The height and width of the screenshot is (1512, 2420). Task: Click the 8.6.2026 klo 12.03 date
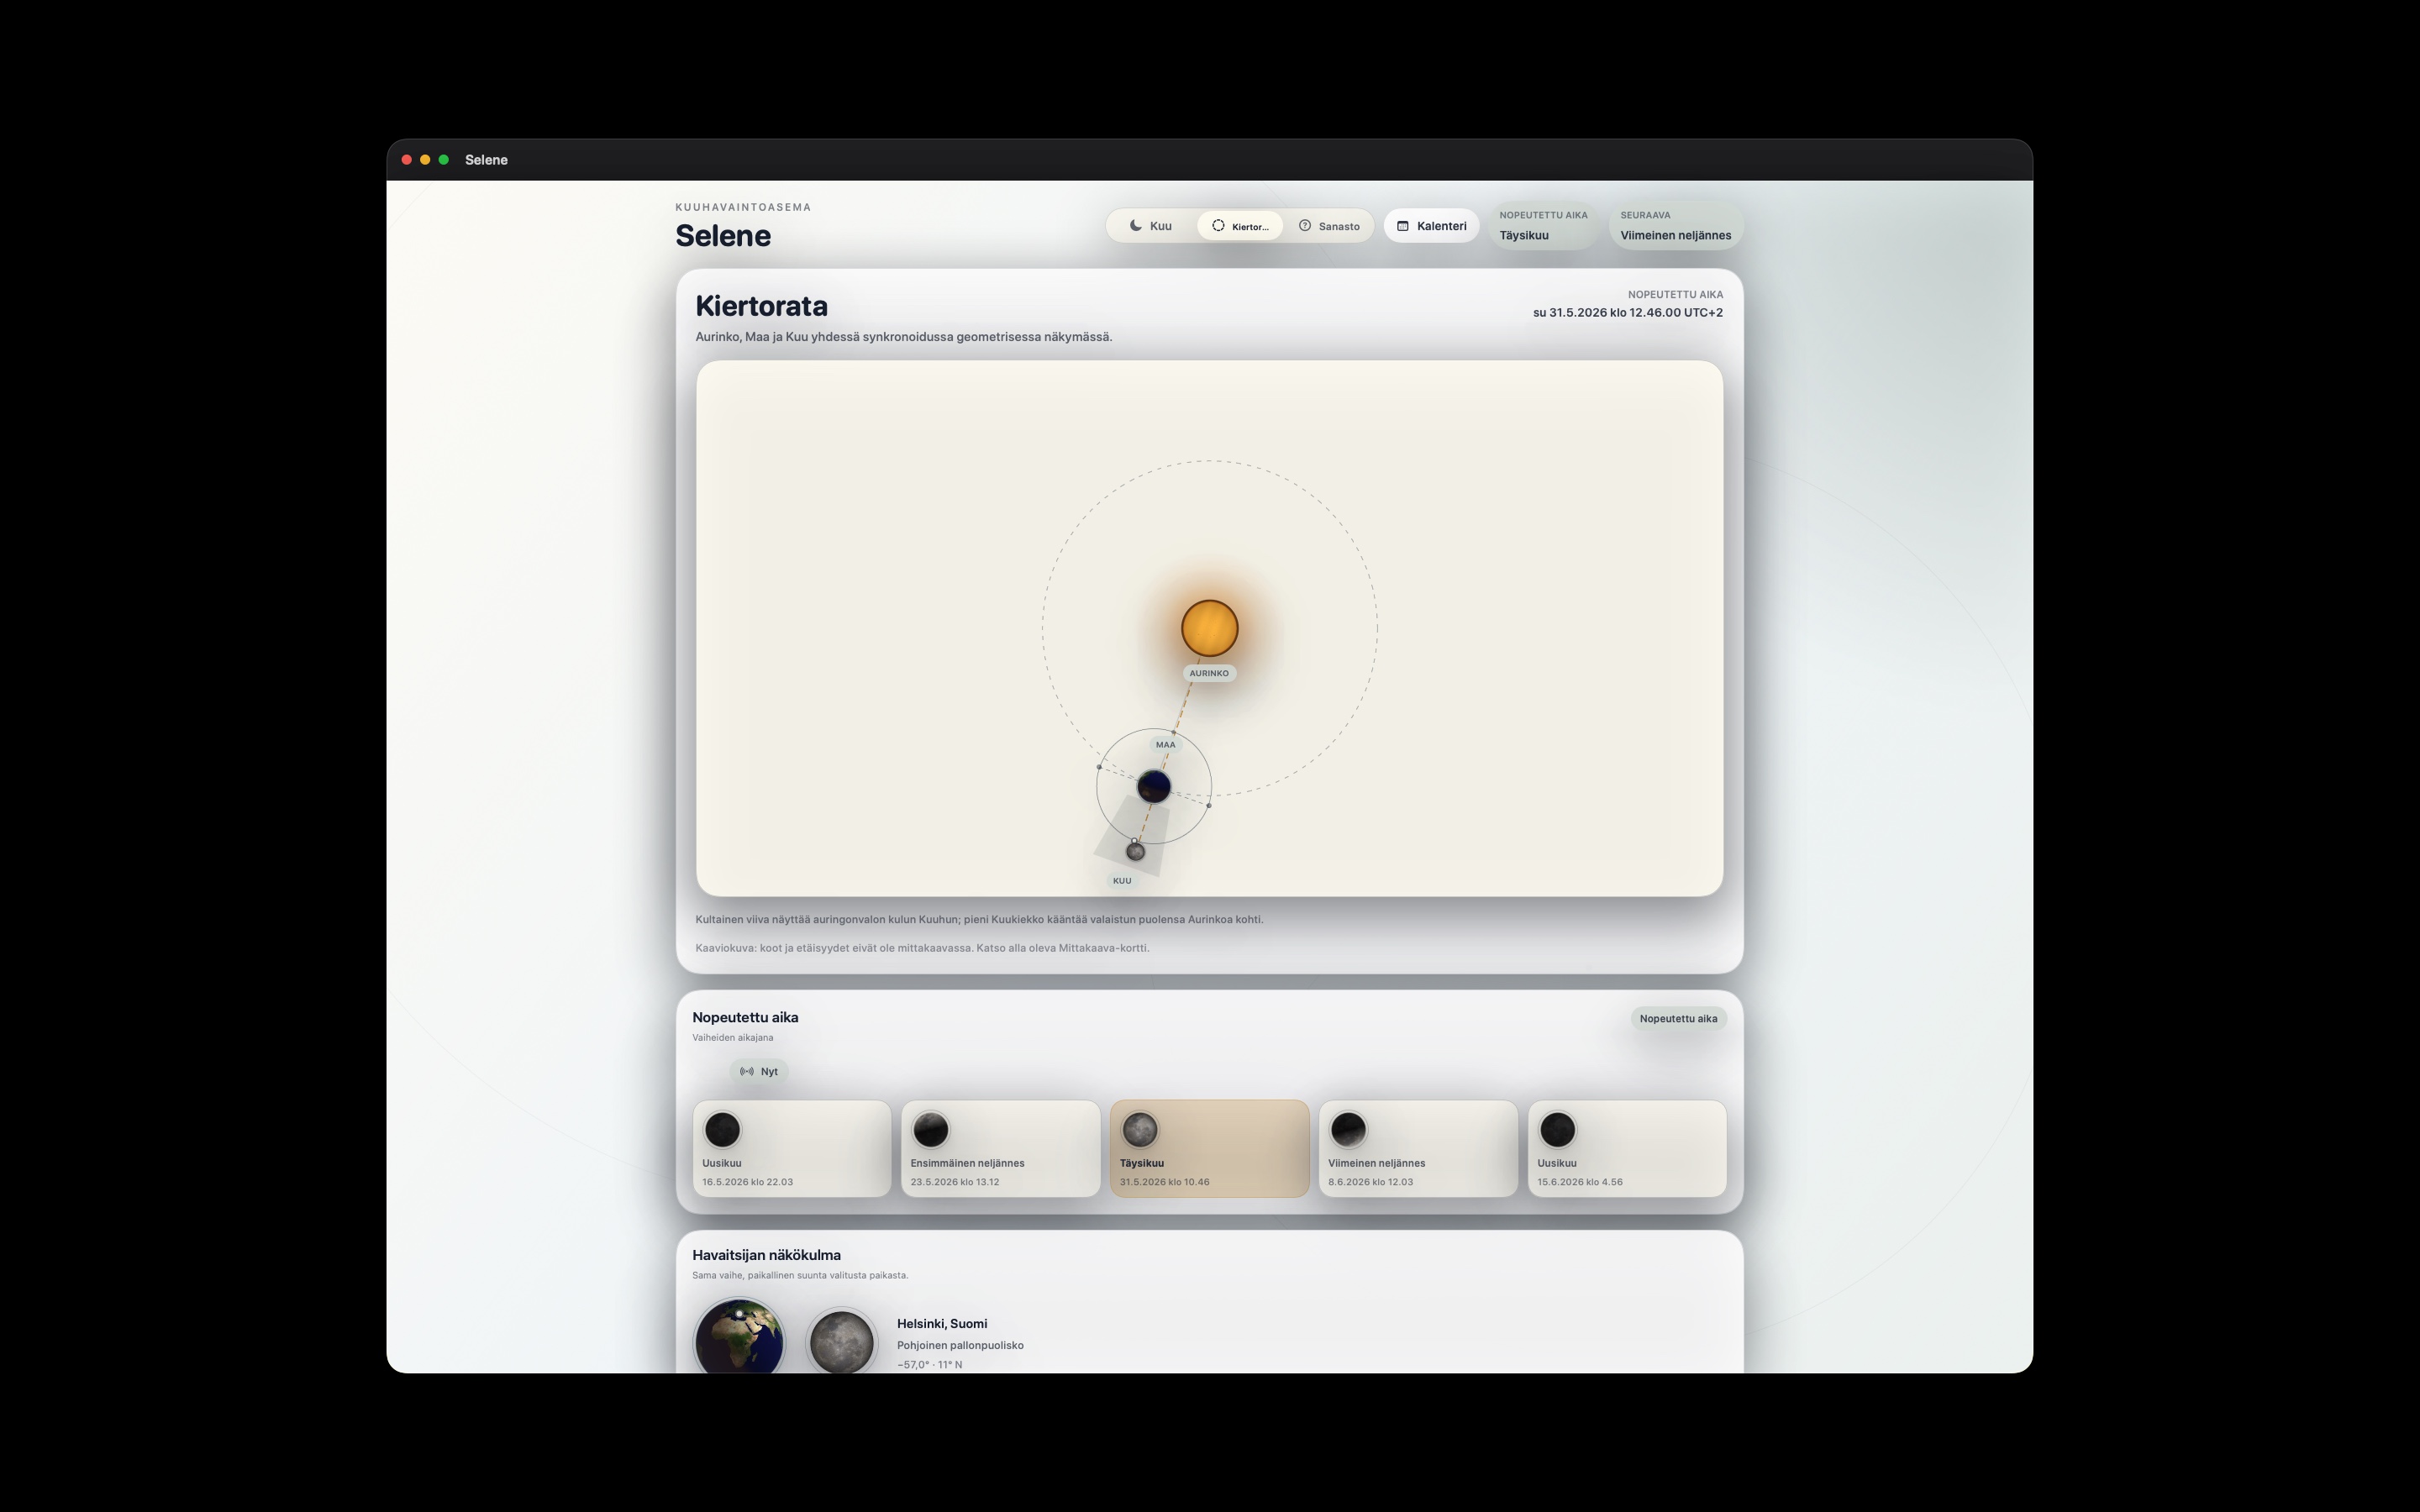point(1371,1182)
